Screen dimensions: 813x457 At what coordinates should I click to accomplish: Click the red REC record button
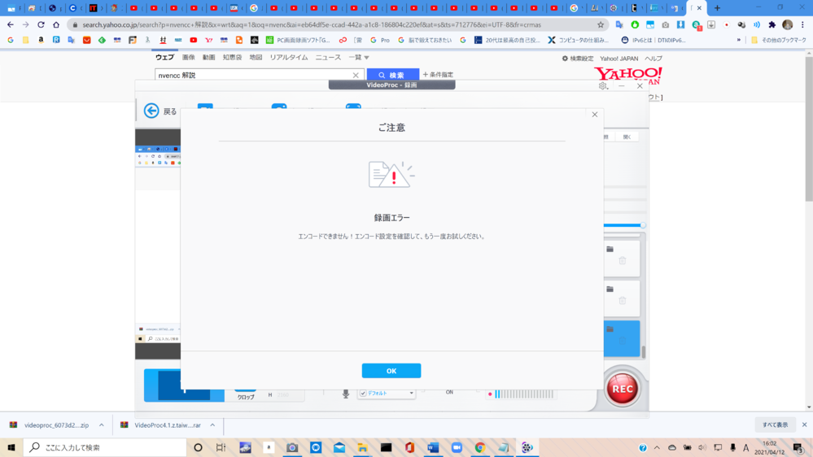coord(623,388)
